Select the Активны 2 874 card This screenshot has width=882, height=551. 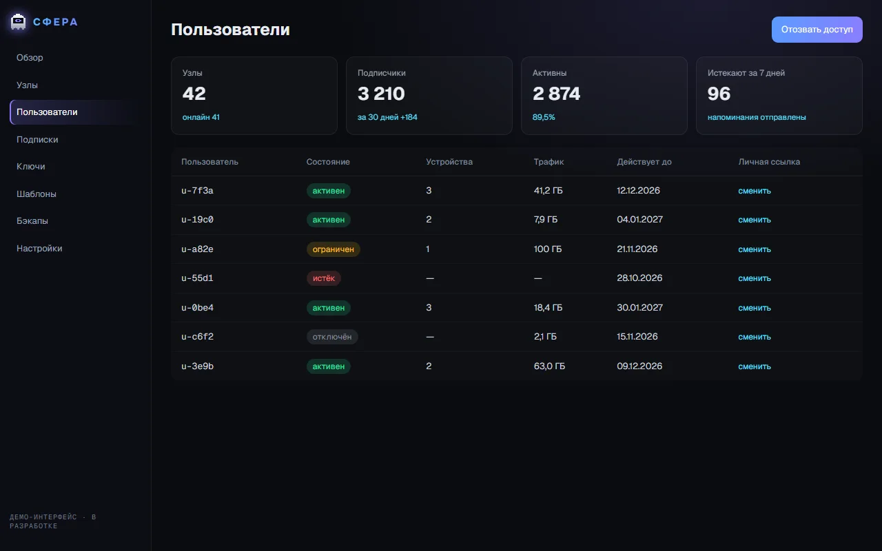[x=604, y=96]
